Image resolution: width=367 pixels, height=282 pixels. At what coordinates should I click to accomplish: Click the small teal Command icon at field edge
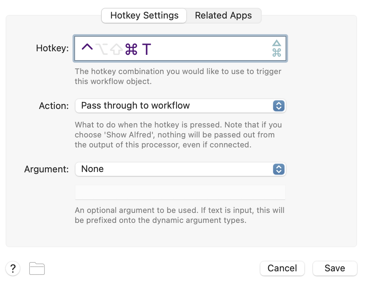tap(277, 53)
